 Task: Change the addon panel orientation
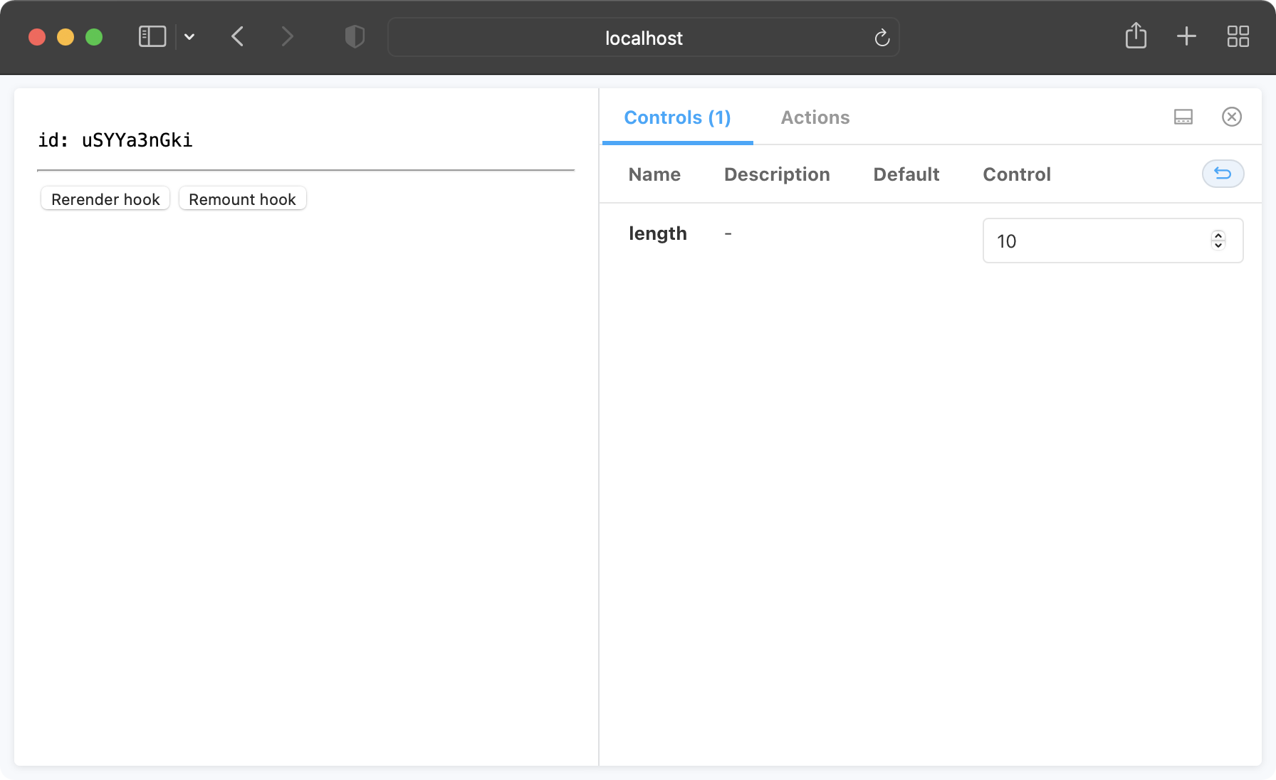click(x=1183, y=117)
